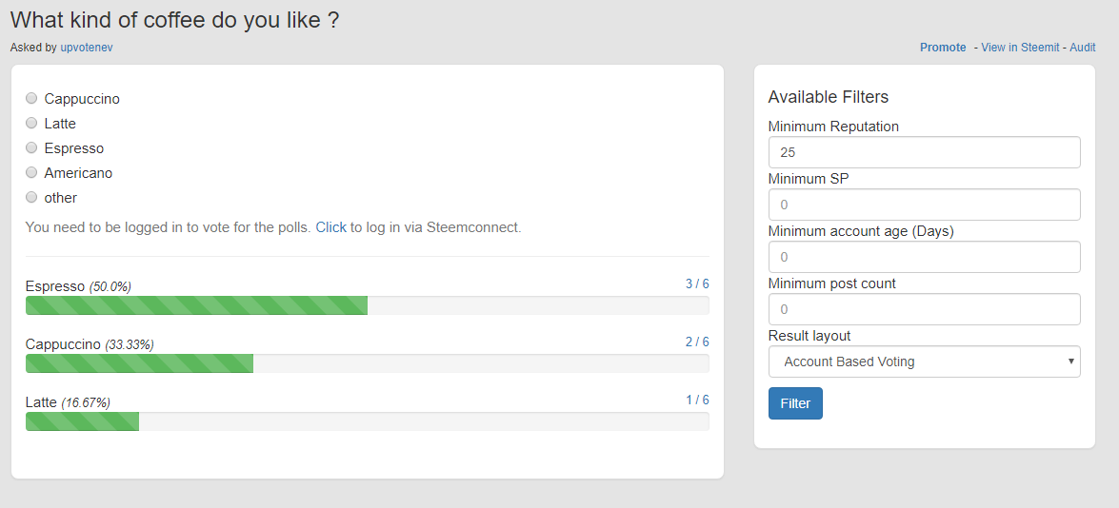This screenshot has height=508, width=1119.
Task: Click into the Minimum SP input
Action: point(923,205)
